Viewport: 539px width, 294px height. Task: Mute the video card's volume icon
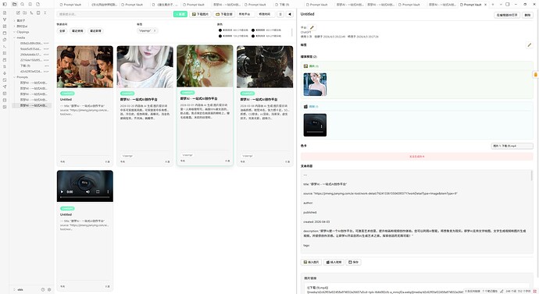(87, 192)
